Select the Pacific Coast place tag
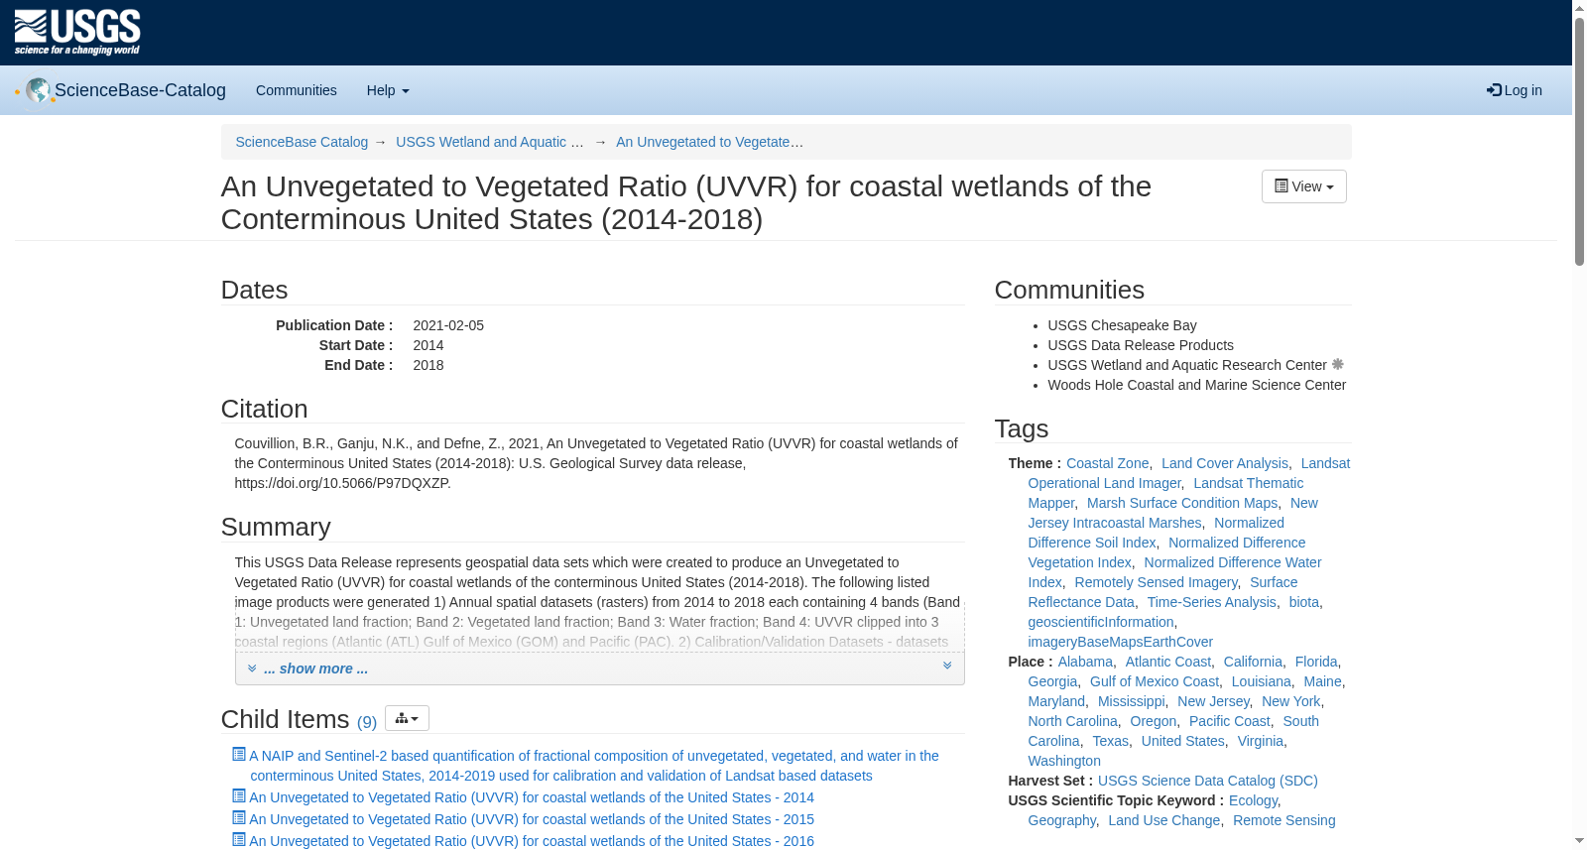Screen dimensions: 1587x850 coord(1230,721)
